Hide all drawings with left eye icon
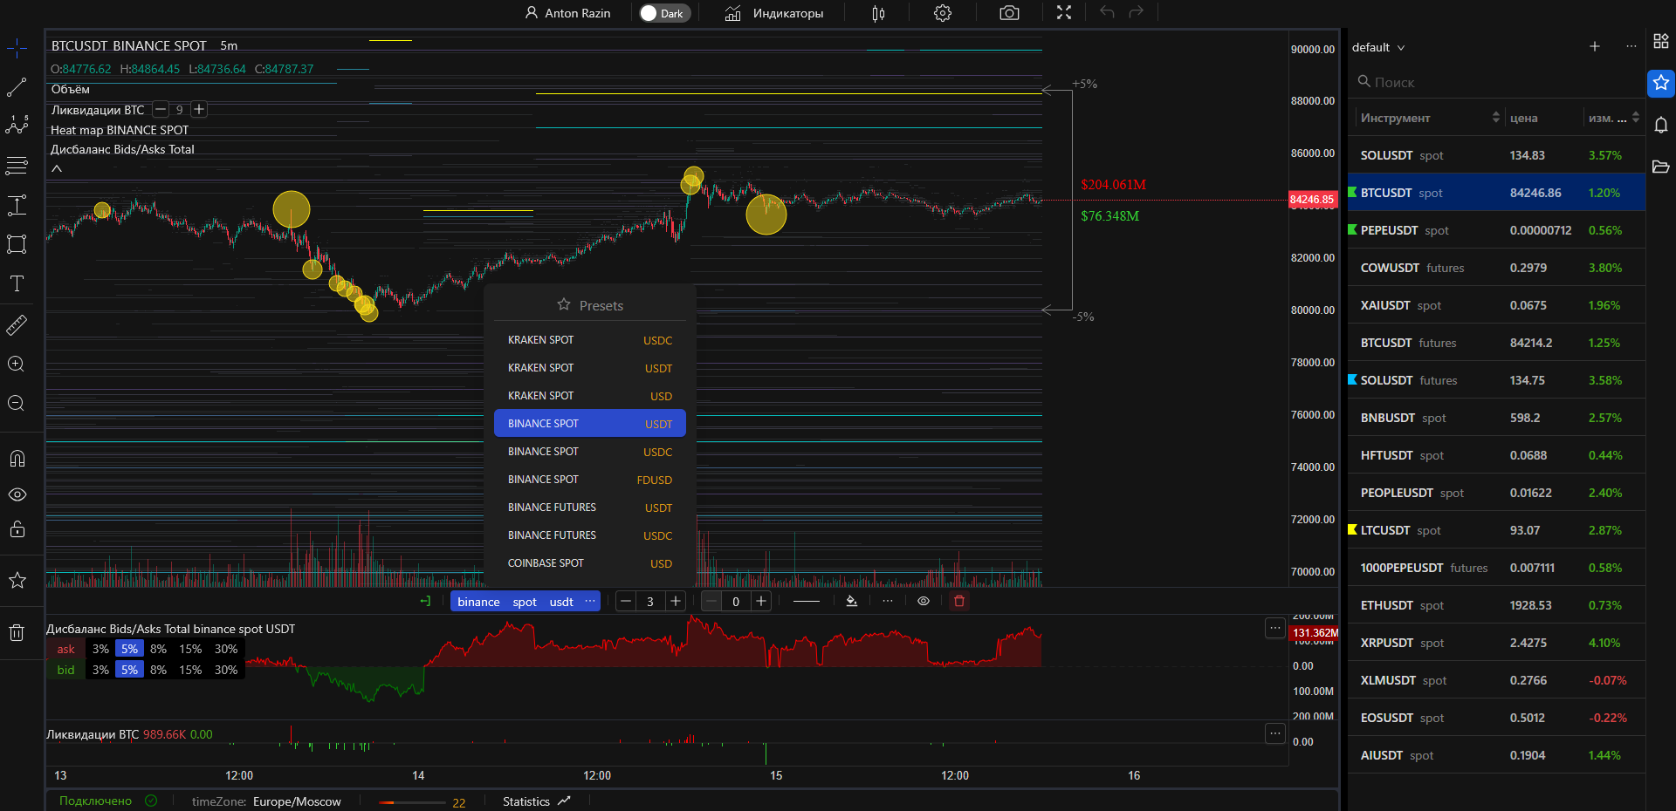The height and width of the screenshot is (811, 1676). (17, 494)
